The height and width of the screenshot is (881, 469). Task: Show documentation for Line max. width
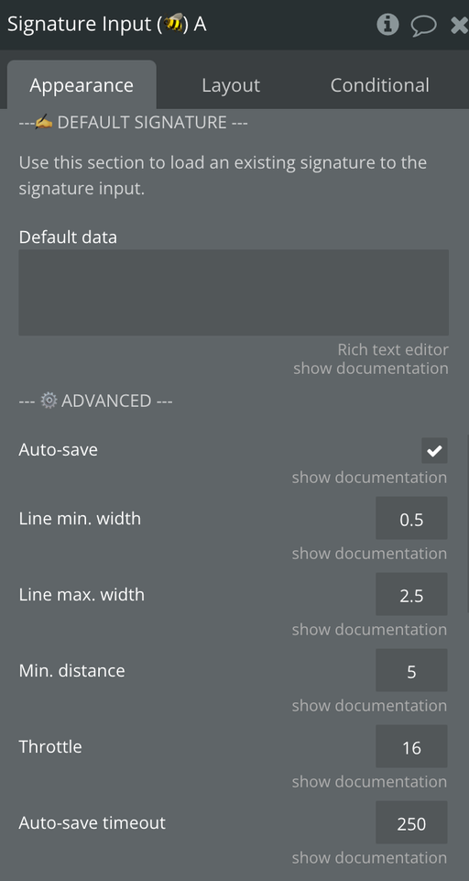click(369, 630)
